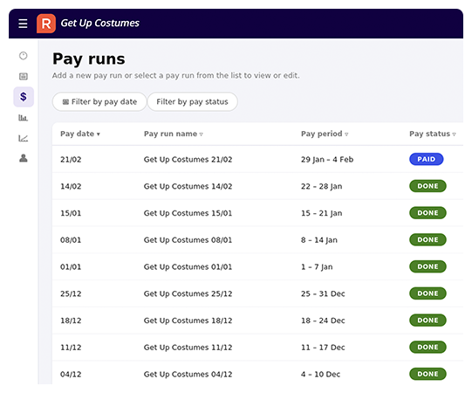Click the PAID status badge
Viewport: 472px width, 393px height.
pyautogui.click(x=427, y=159)
